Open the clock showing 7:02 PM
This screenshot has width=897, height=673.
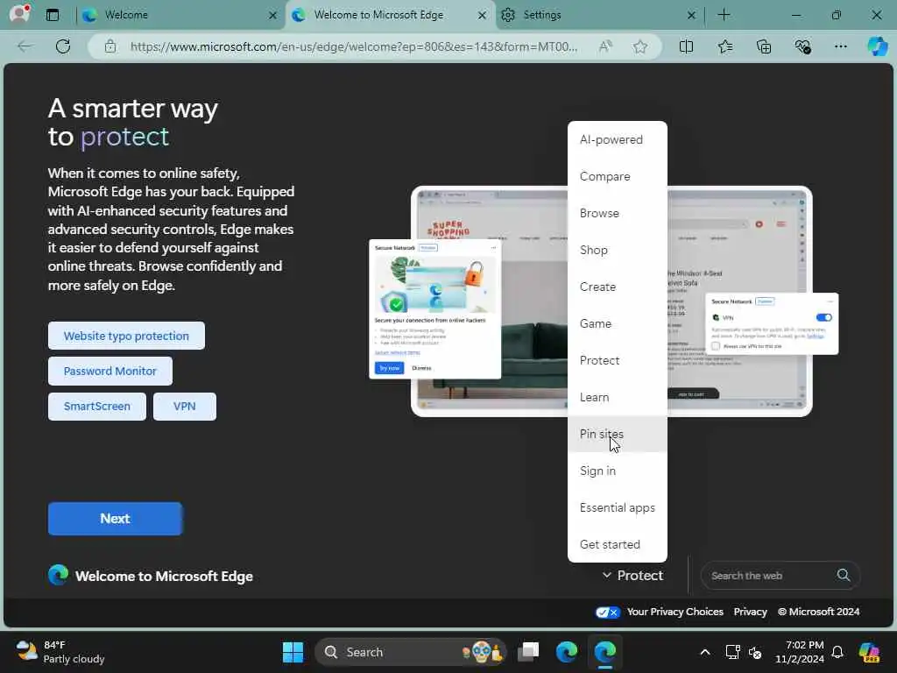tap(800, 652)
